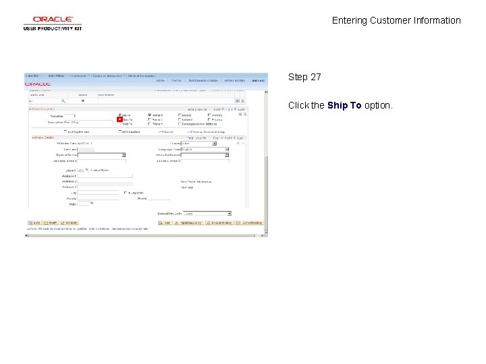486x364 pixels.
Task: Open MultiChannel Console link
Action: pyautogui.click(x=203, y=80)
